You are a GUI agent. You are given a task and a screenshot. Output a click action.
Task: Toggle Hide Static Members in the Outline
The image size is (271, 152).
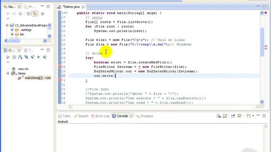tap(32, 57)
